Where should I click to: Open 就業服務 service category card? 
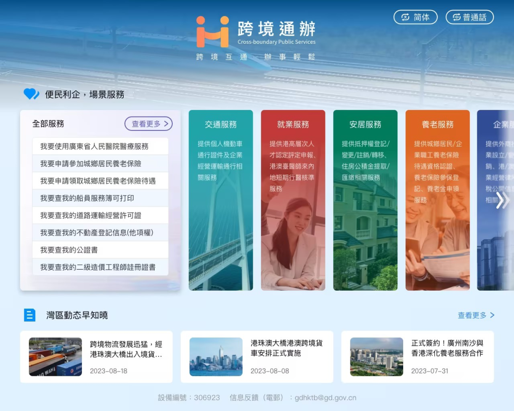click(x=293, y=200)
